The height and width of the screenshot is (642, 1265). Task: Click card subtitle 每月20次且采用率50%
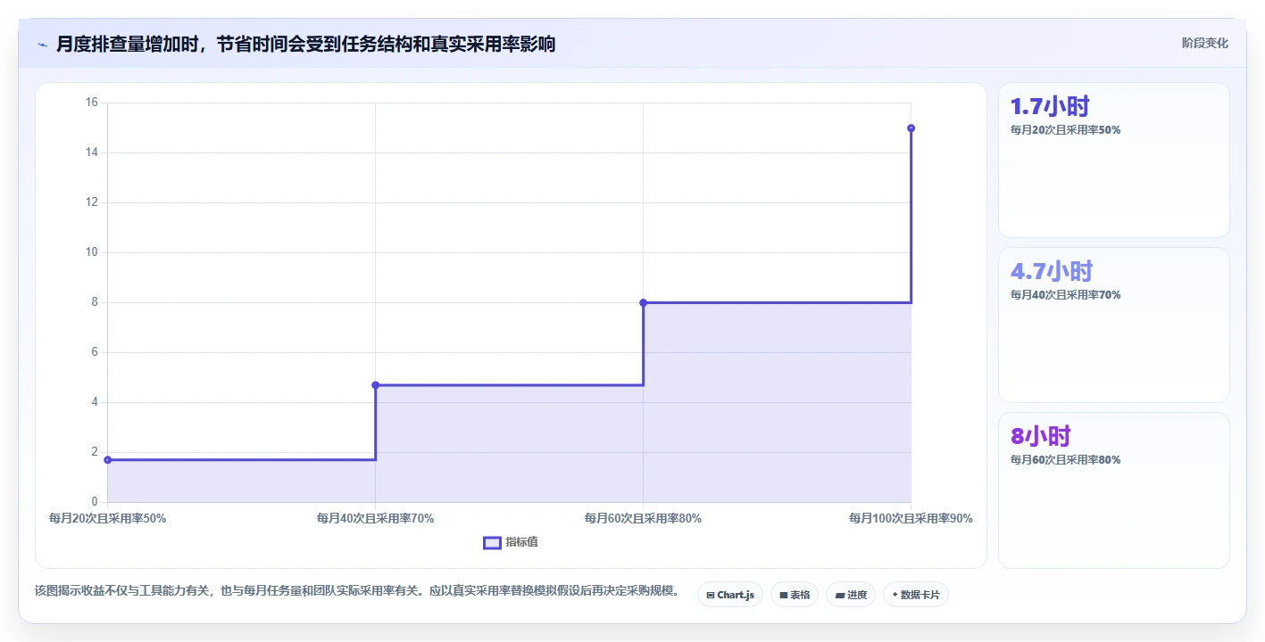pyautogui.click(x=1065, y=129)
